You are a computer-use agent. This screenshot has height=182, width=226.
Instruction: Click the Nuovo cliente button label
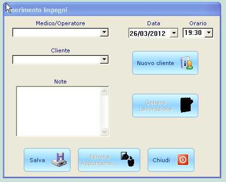pos(155,63)
